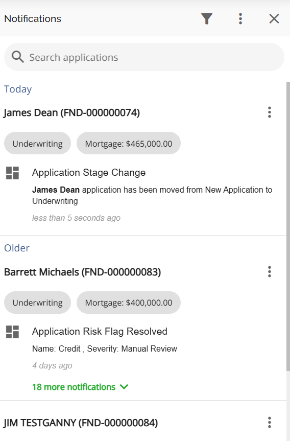The image size is (290, 441).
Task: Expand 18 more notifications chevron
Action: [124, 387]
